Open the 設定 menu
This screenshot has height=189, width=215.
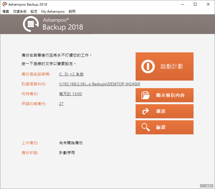34,12
